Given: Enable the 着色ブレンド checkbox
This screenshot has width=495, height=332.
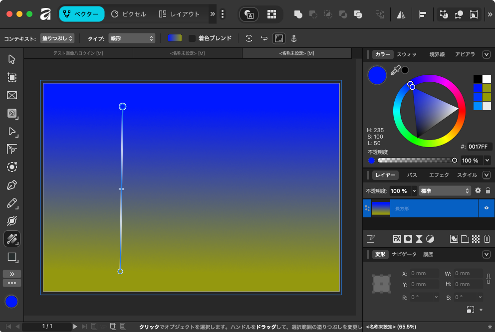Looking at the screenshot, I should (x=192, y=38).
